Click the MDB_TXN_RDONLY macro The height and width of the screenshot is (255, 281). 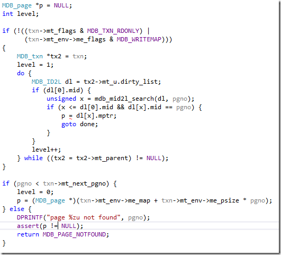tap(113, 31)
